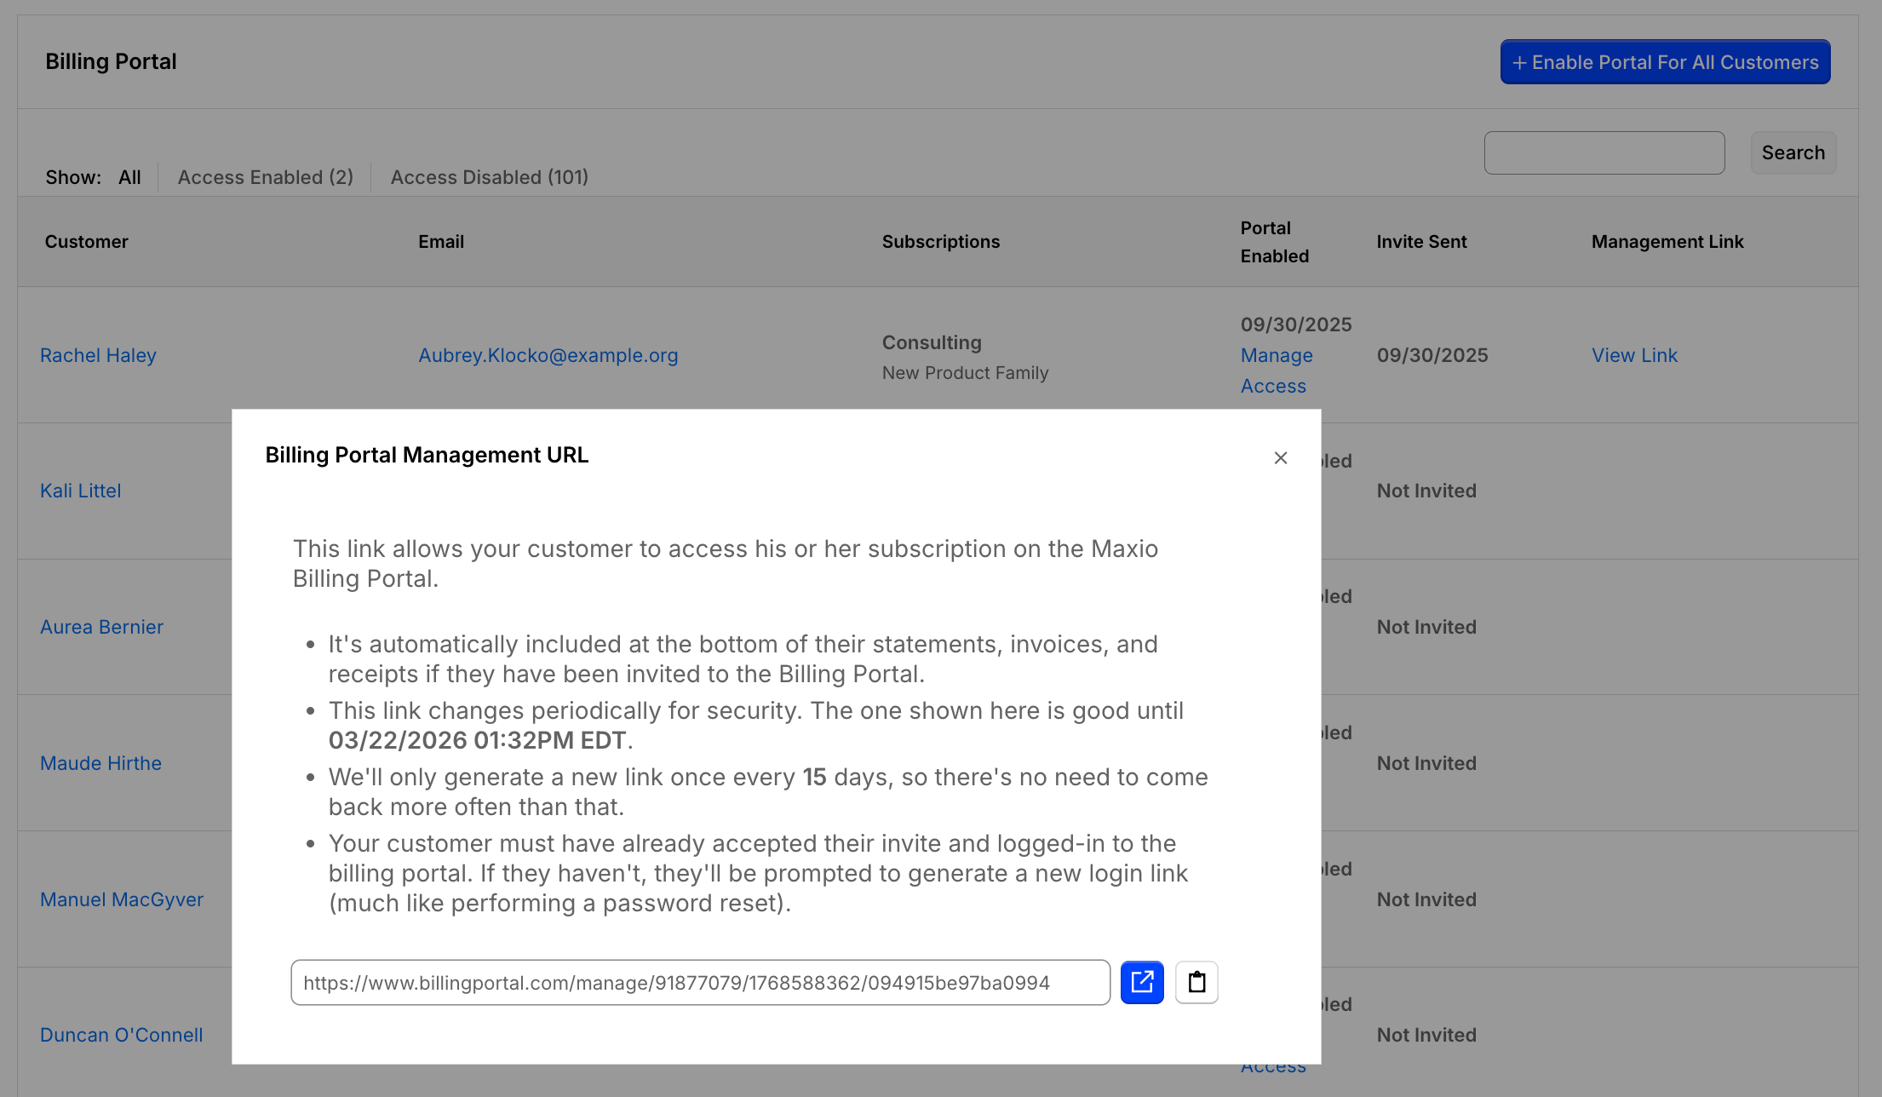Click New Product Family text

click(965, 373)
